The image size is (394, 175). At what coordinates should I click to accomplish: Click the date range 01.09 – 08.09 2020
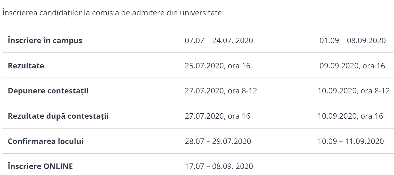353,40
